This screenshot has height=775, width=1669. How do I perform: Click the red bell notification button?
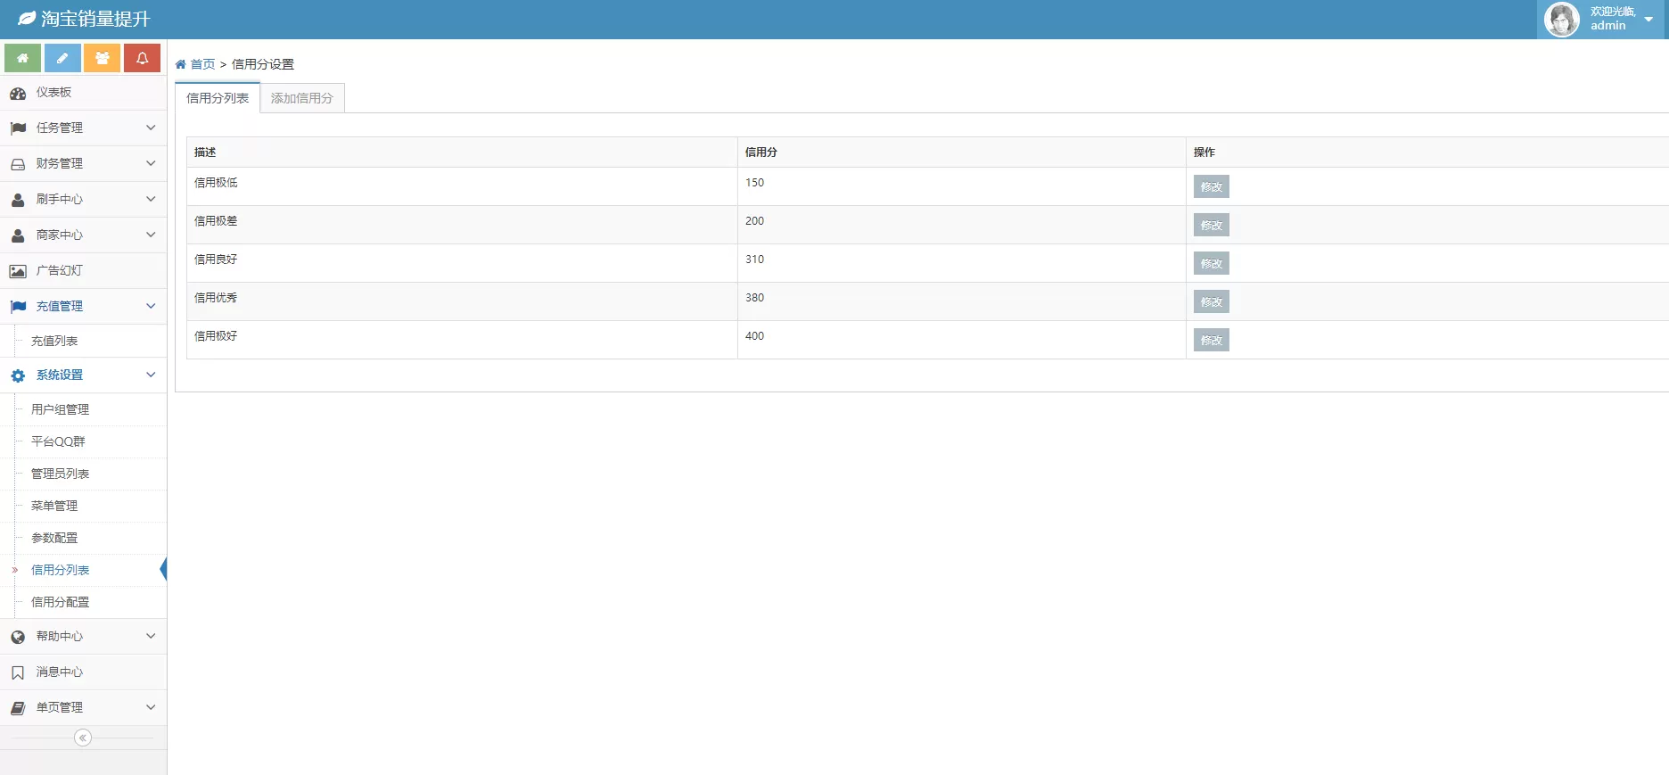click(142, 58)
